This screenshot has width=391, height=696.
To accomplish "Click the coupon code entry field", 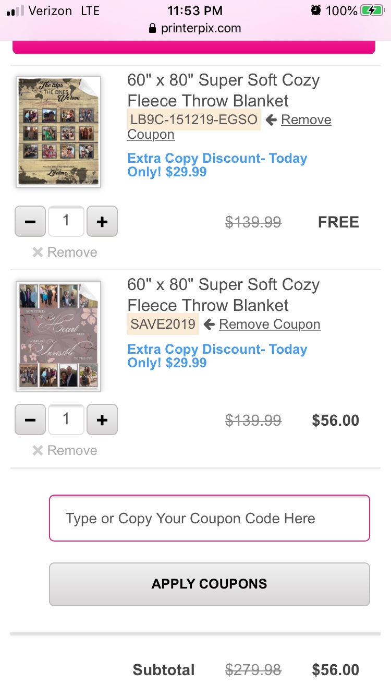I will tap(209, 518).
